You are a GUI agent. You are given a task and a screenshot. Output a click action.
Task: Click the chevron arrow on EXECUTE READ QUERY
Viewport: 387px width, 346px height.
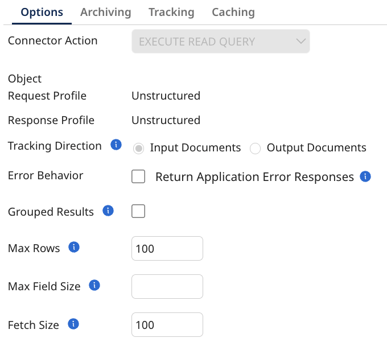[x=301, y=42]
